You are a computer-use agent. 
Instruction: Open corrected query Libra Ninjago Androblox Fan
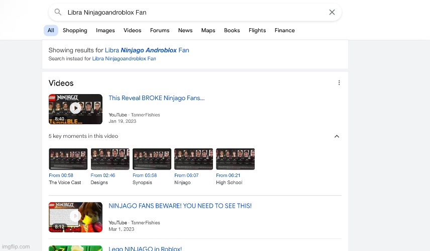[147, 50]
